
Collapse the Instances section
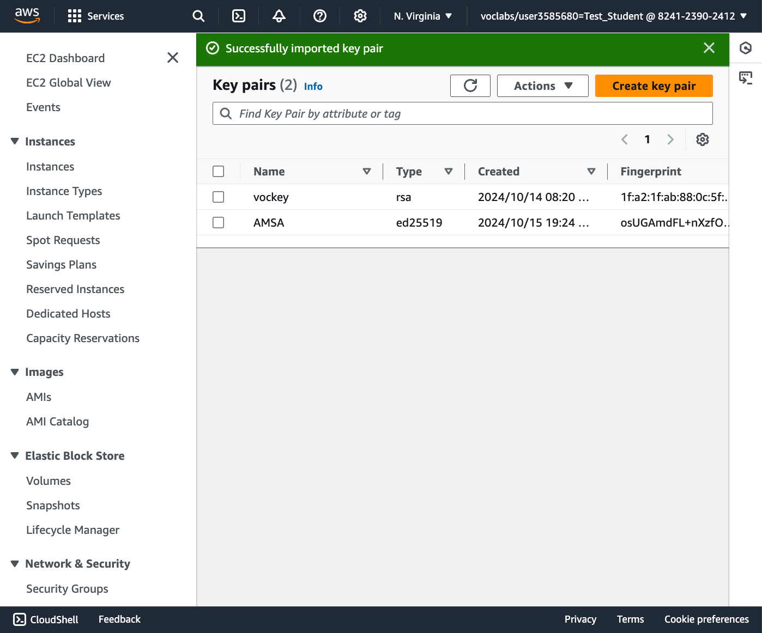click(x=15, y=142)
